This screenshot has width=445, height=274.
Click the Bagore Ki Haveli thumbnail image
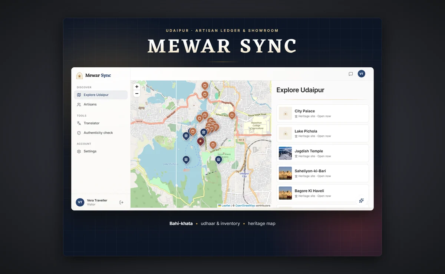286,193
